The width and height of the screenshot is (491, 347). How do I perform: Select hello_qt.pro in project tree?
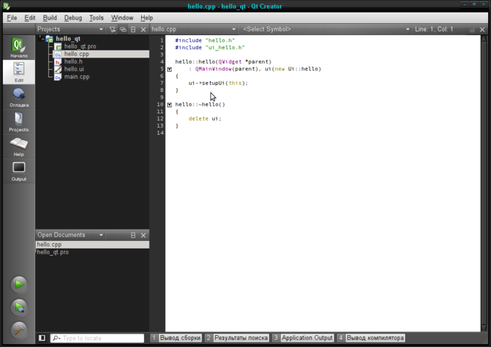80,46
